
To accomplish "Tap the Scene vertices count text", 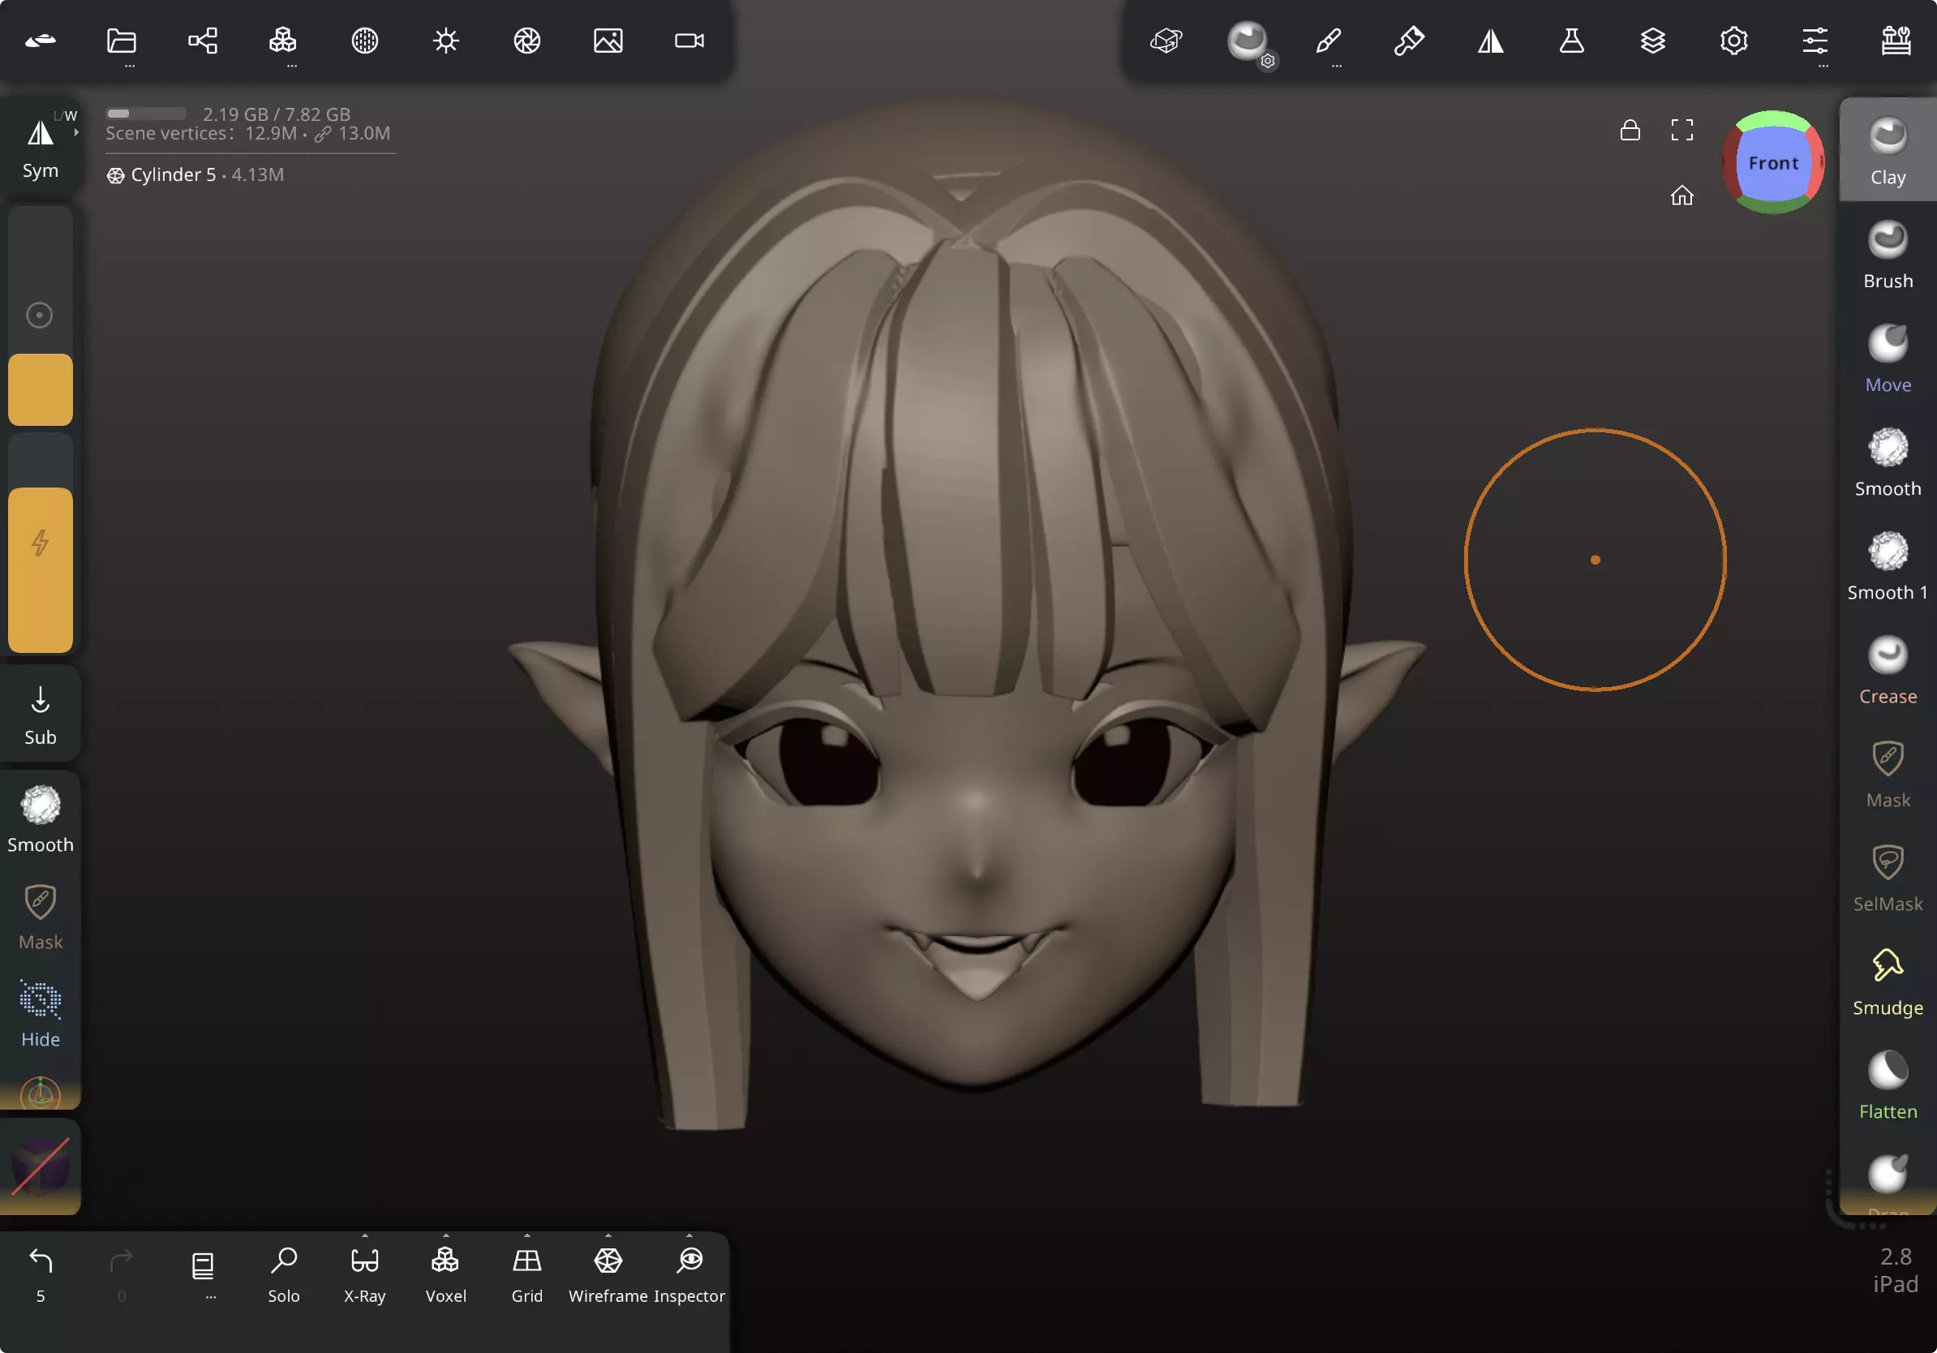I will [248, 133].
